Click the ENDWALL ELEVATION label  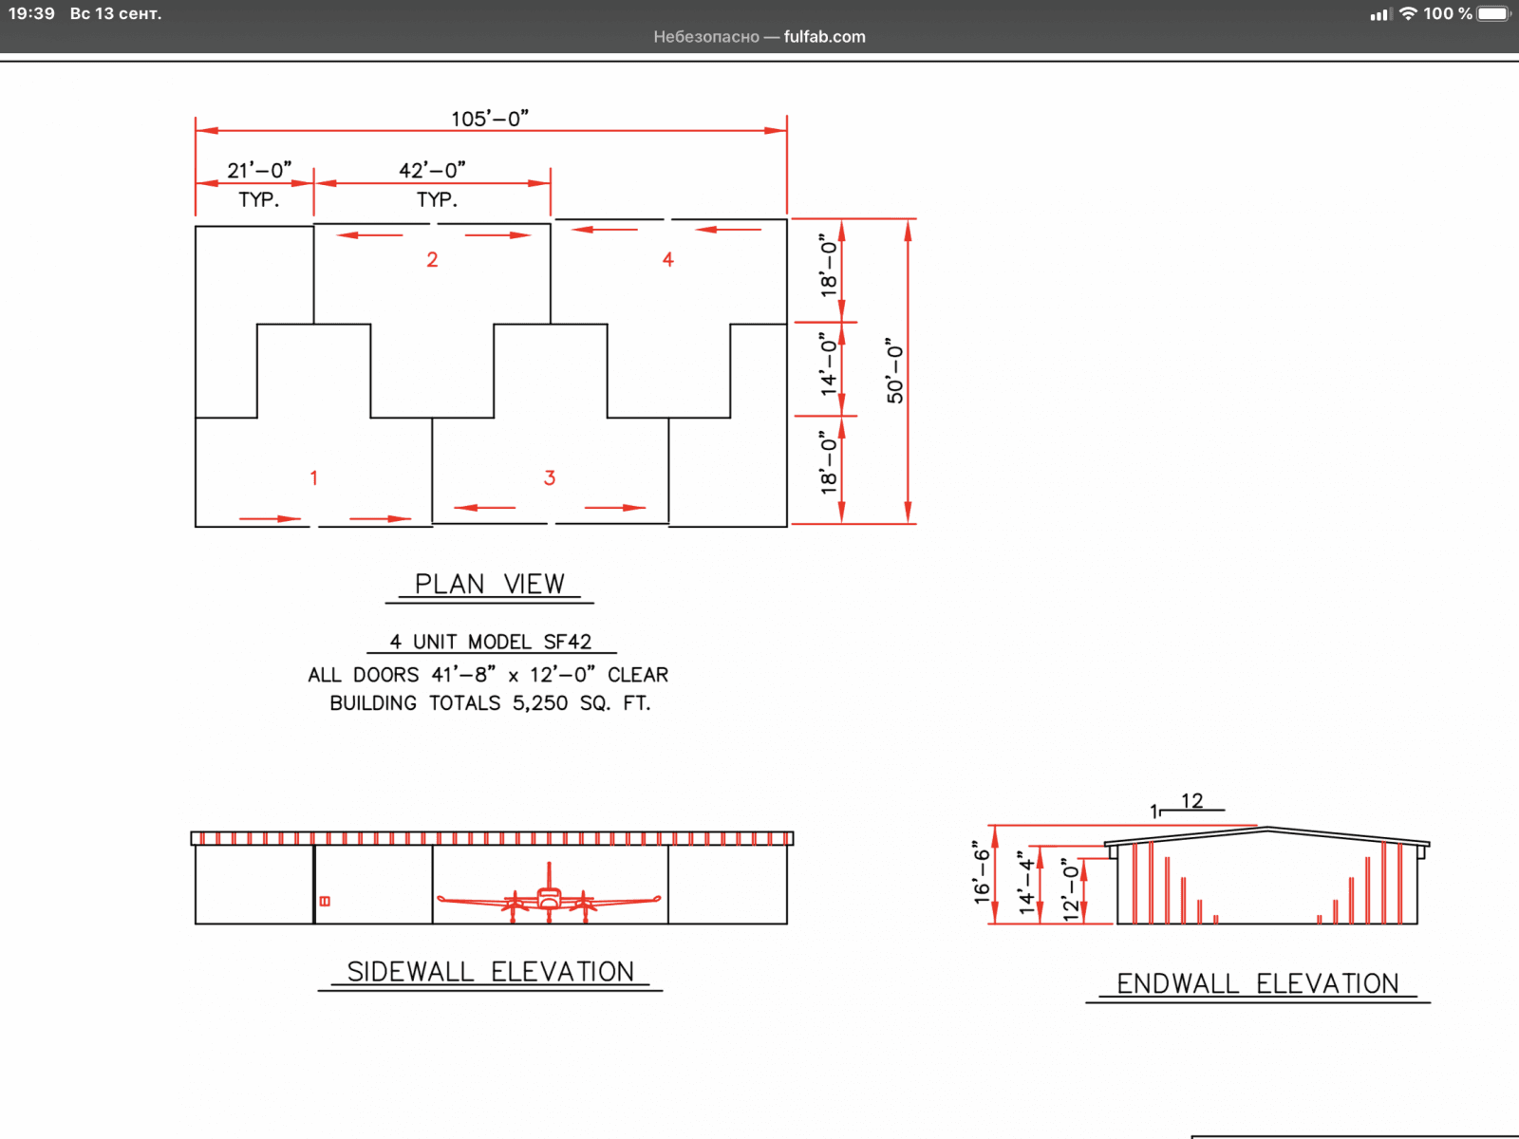click(1257, 984)
